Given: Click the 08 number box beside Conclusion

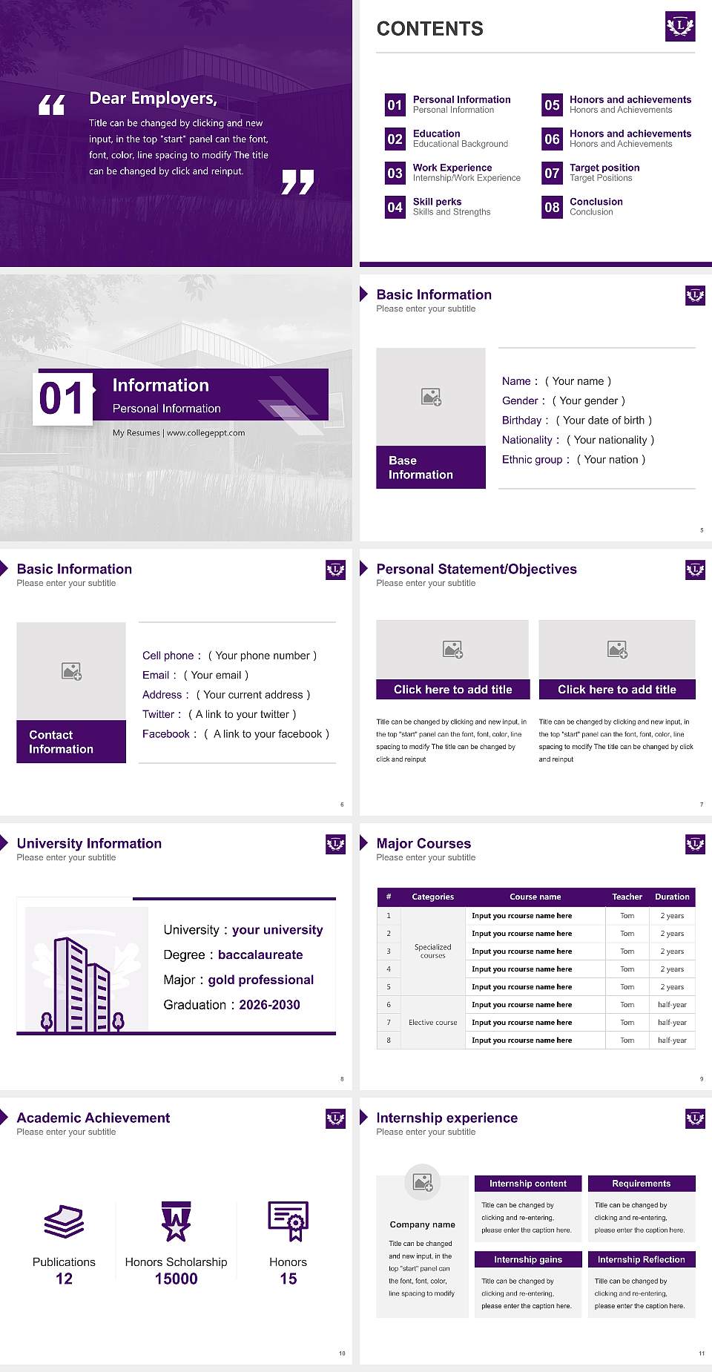Looking at the screenshot, I should pos(552,207).
